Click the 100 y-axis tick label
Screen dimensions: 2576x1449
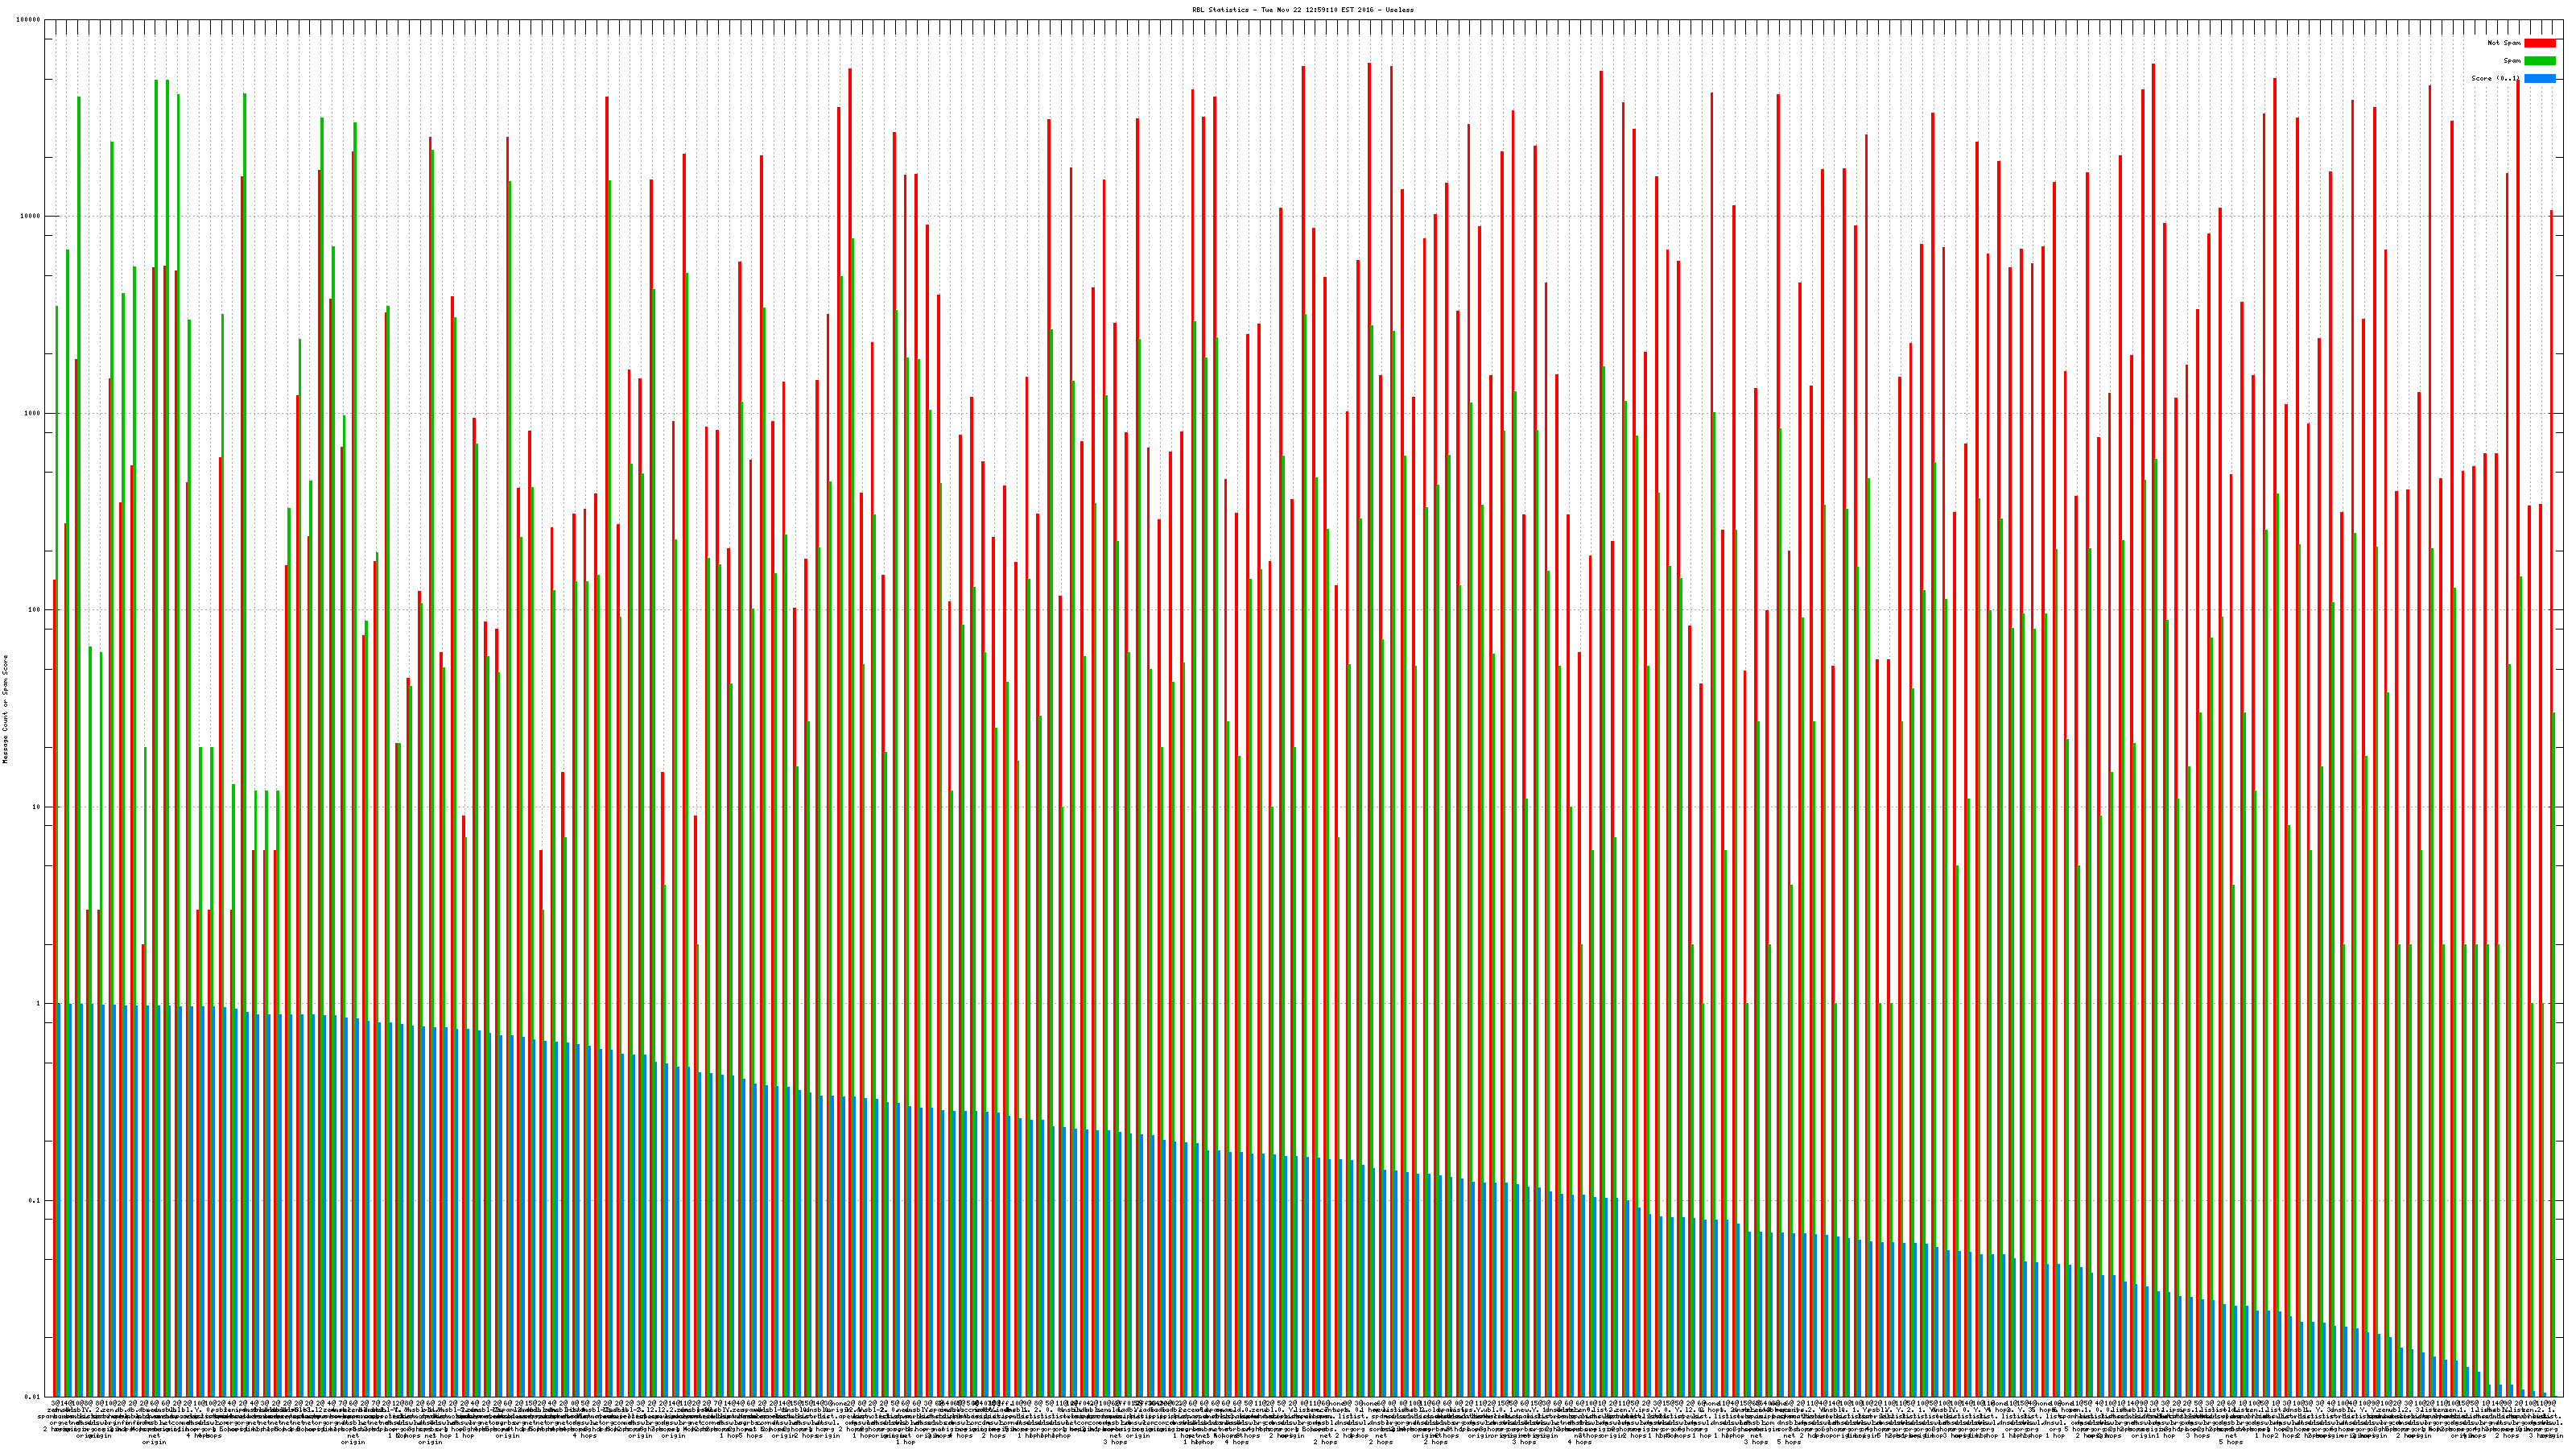[x=35, y=610]
